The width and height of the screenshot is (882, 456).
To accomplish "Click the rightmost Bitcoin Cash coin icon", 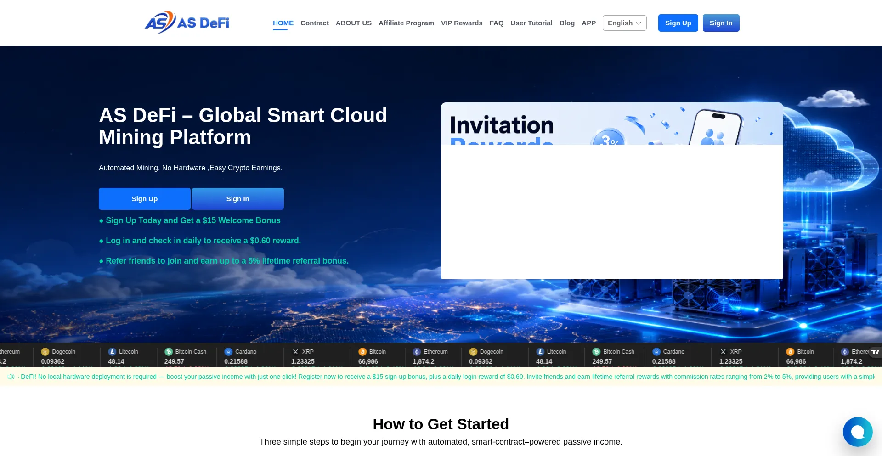I will click(596, 352).
